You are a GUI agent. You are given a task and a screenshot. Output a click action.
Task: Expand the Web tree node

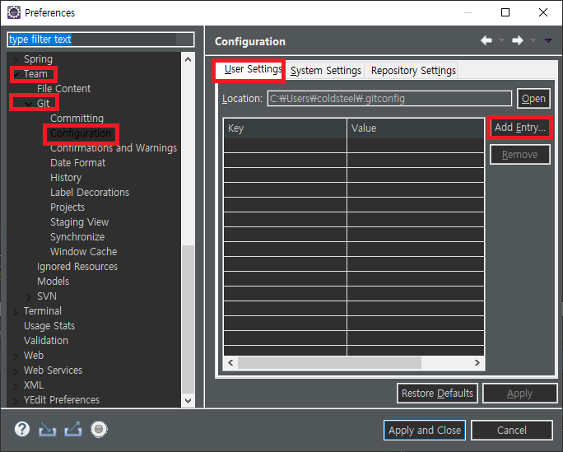click(15, 356)
